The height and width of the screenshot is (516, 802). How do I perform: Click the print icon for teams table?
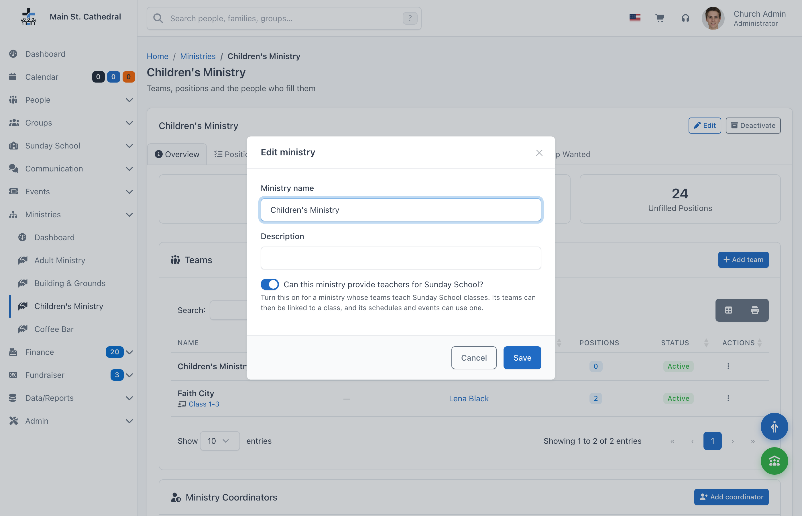click(755, 310)
